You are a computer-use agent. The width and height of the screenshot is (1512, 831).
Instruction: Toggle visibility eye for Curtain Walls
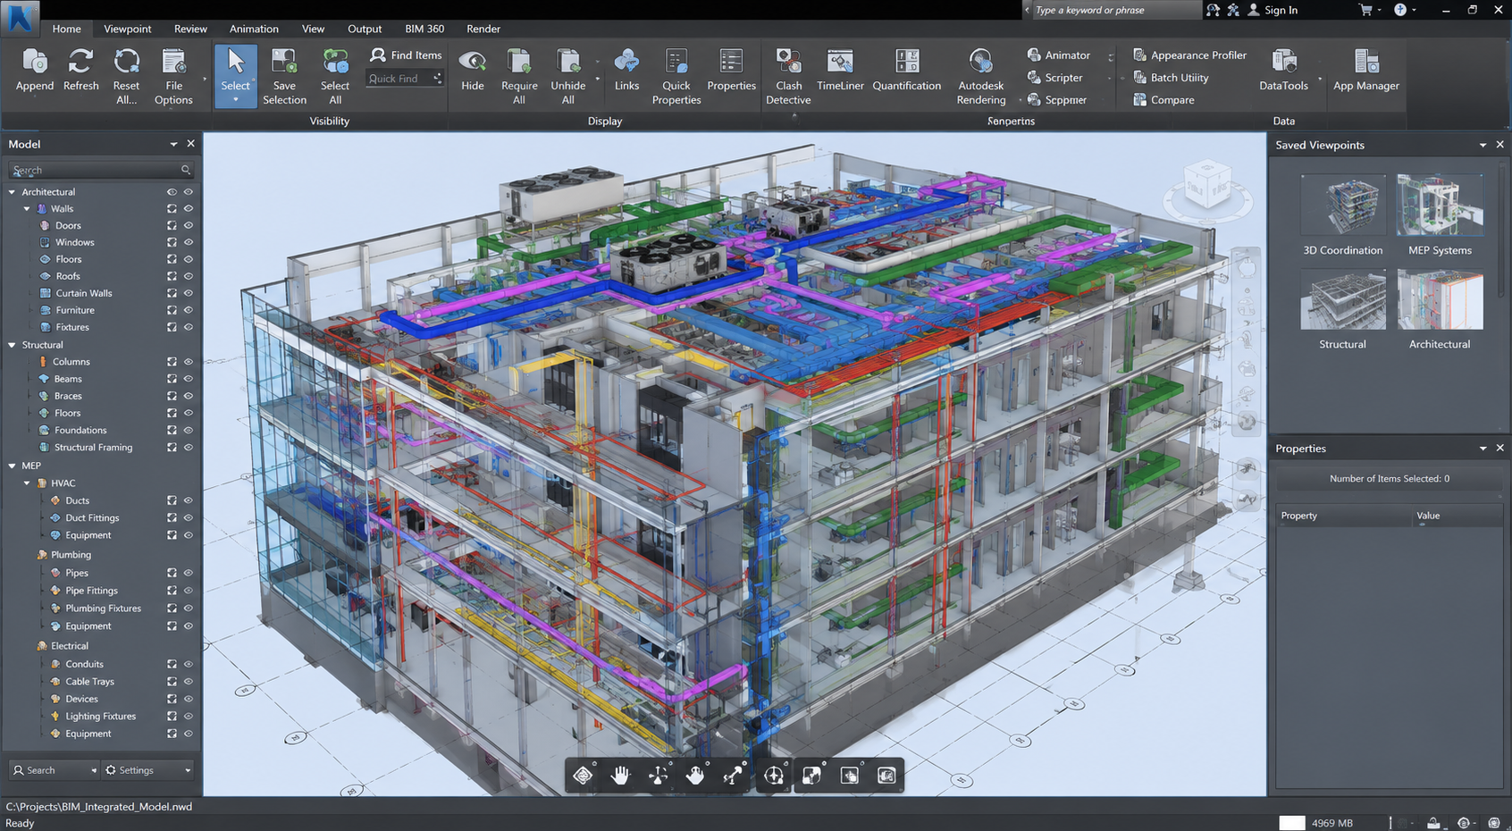click(x=189, y=293)
